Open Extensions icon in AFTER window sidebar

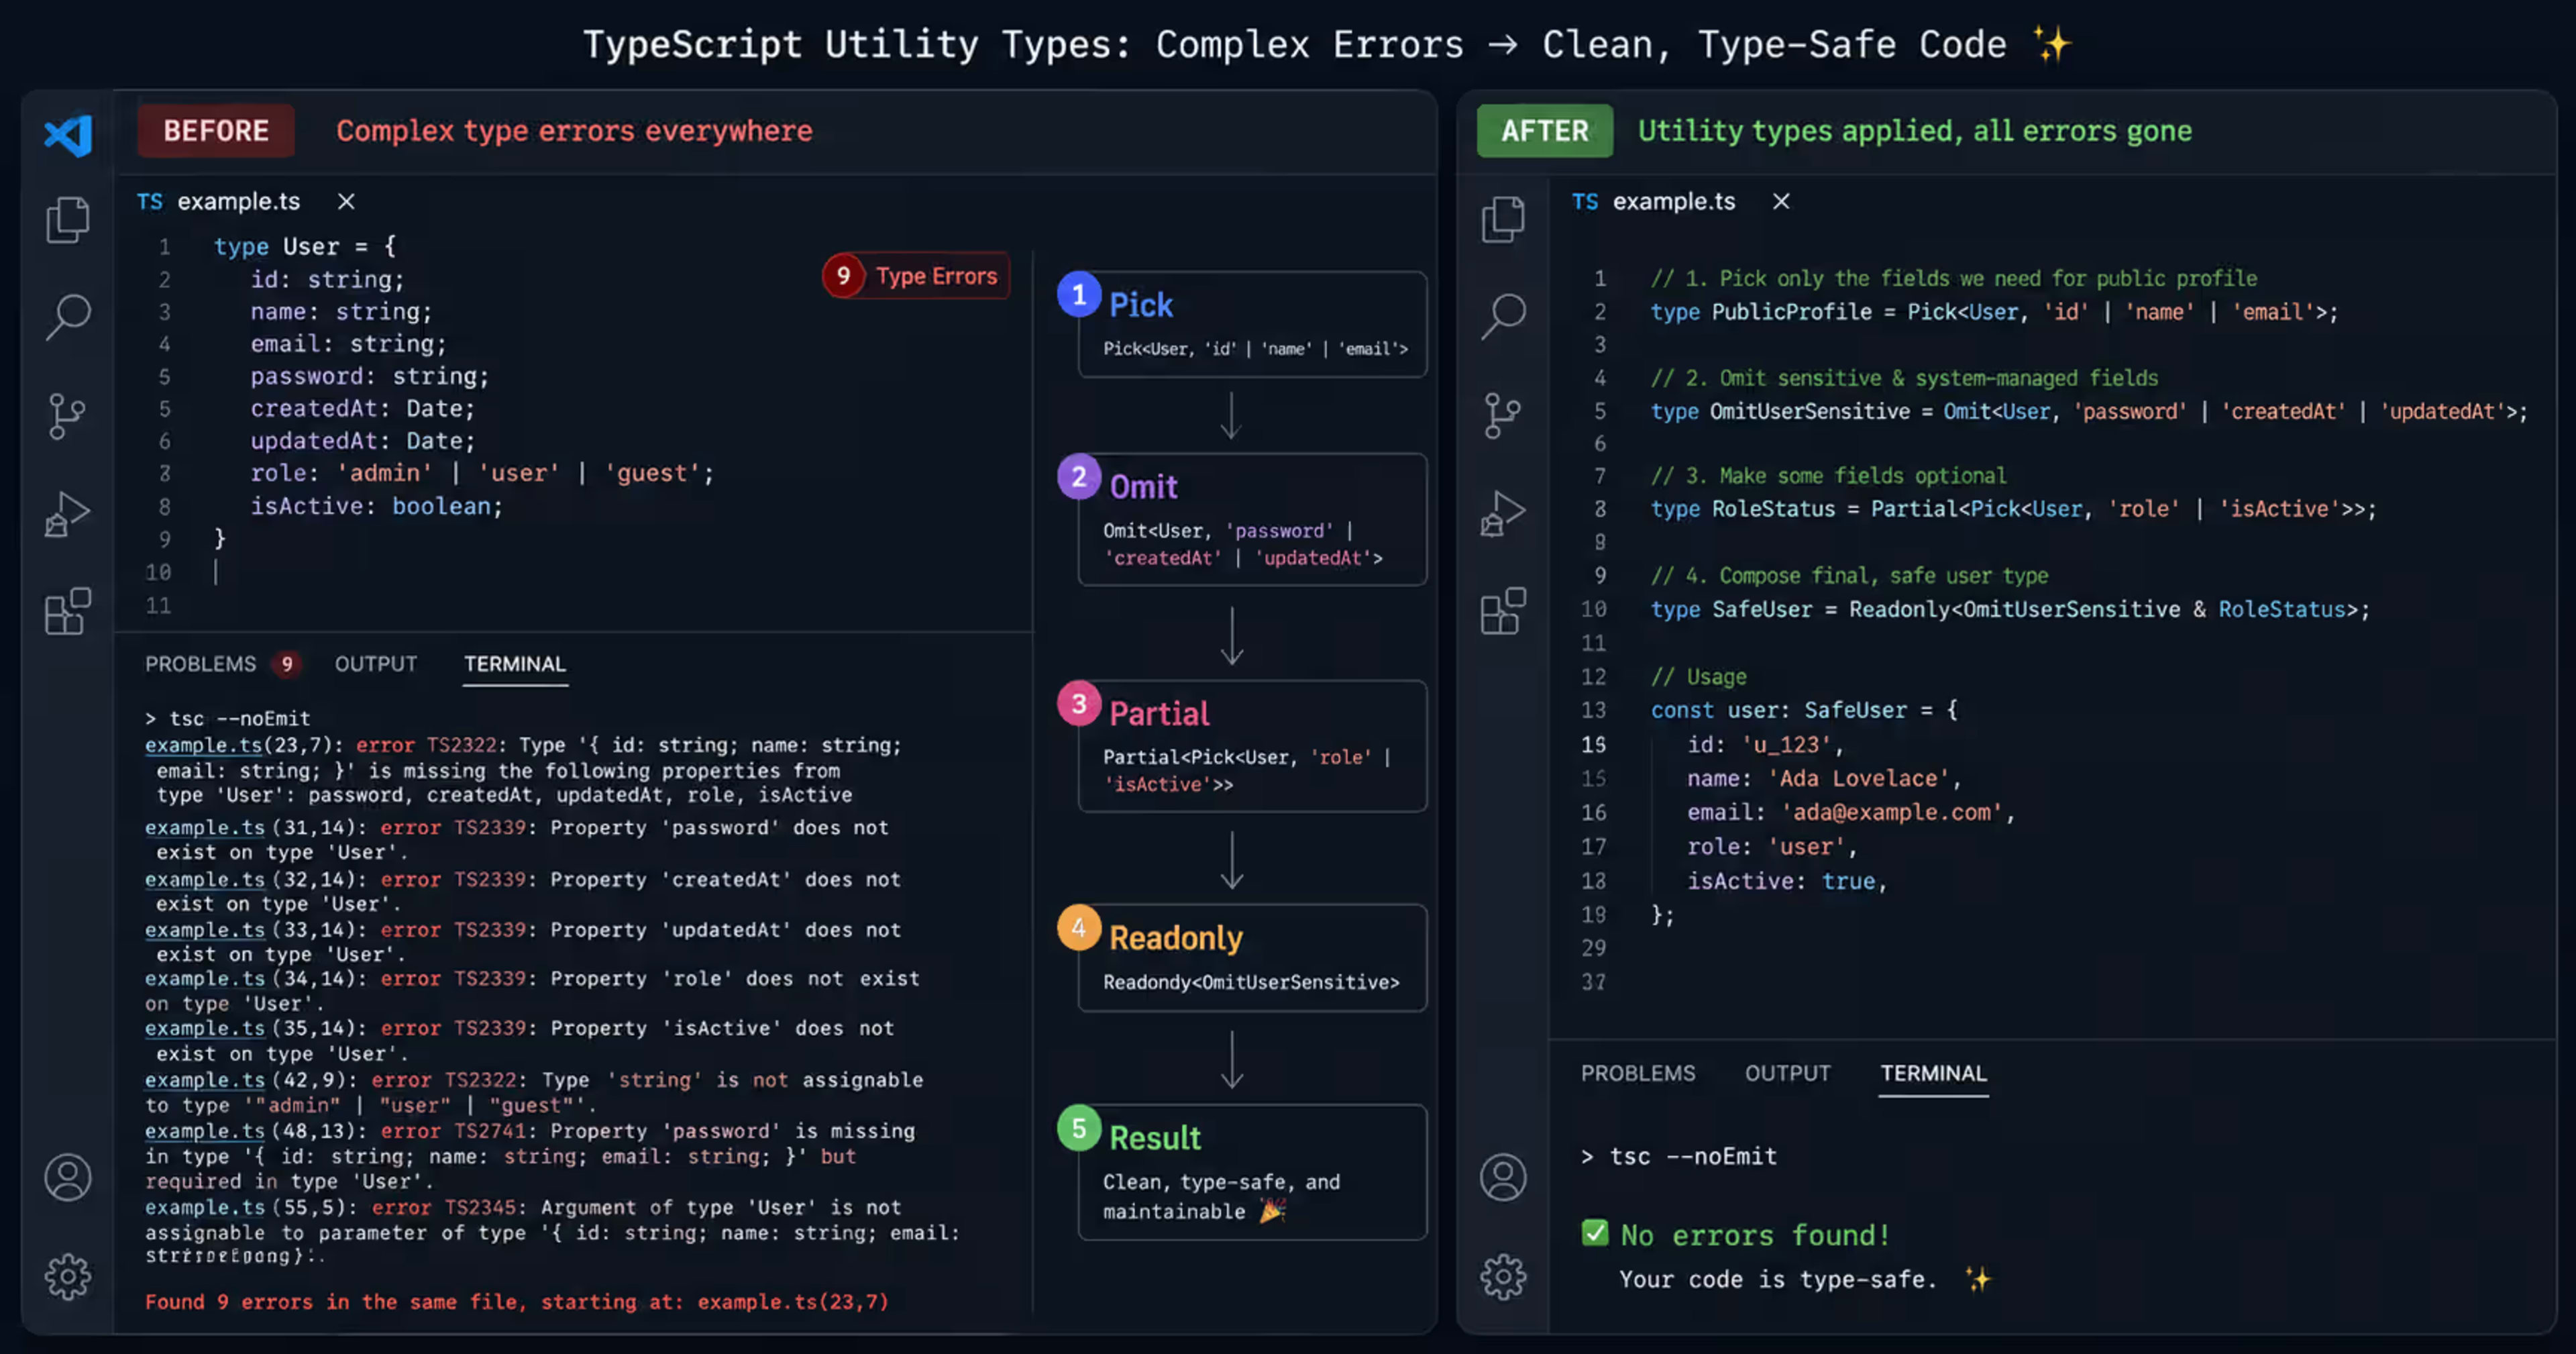point(1503,610)
